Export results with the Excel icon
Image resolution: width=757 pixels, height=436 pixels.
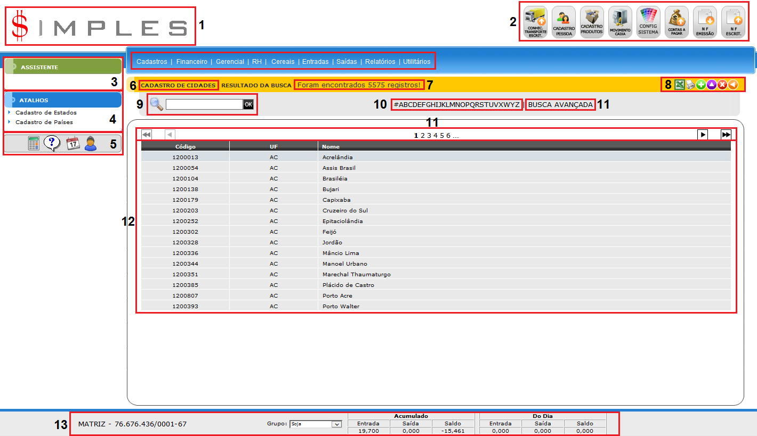pyautogui.click(x=679, y=85)
